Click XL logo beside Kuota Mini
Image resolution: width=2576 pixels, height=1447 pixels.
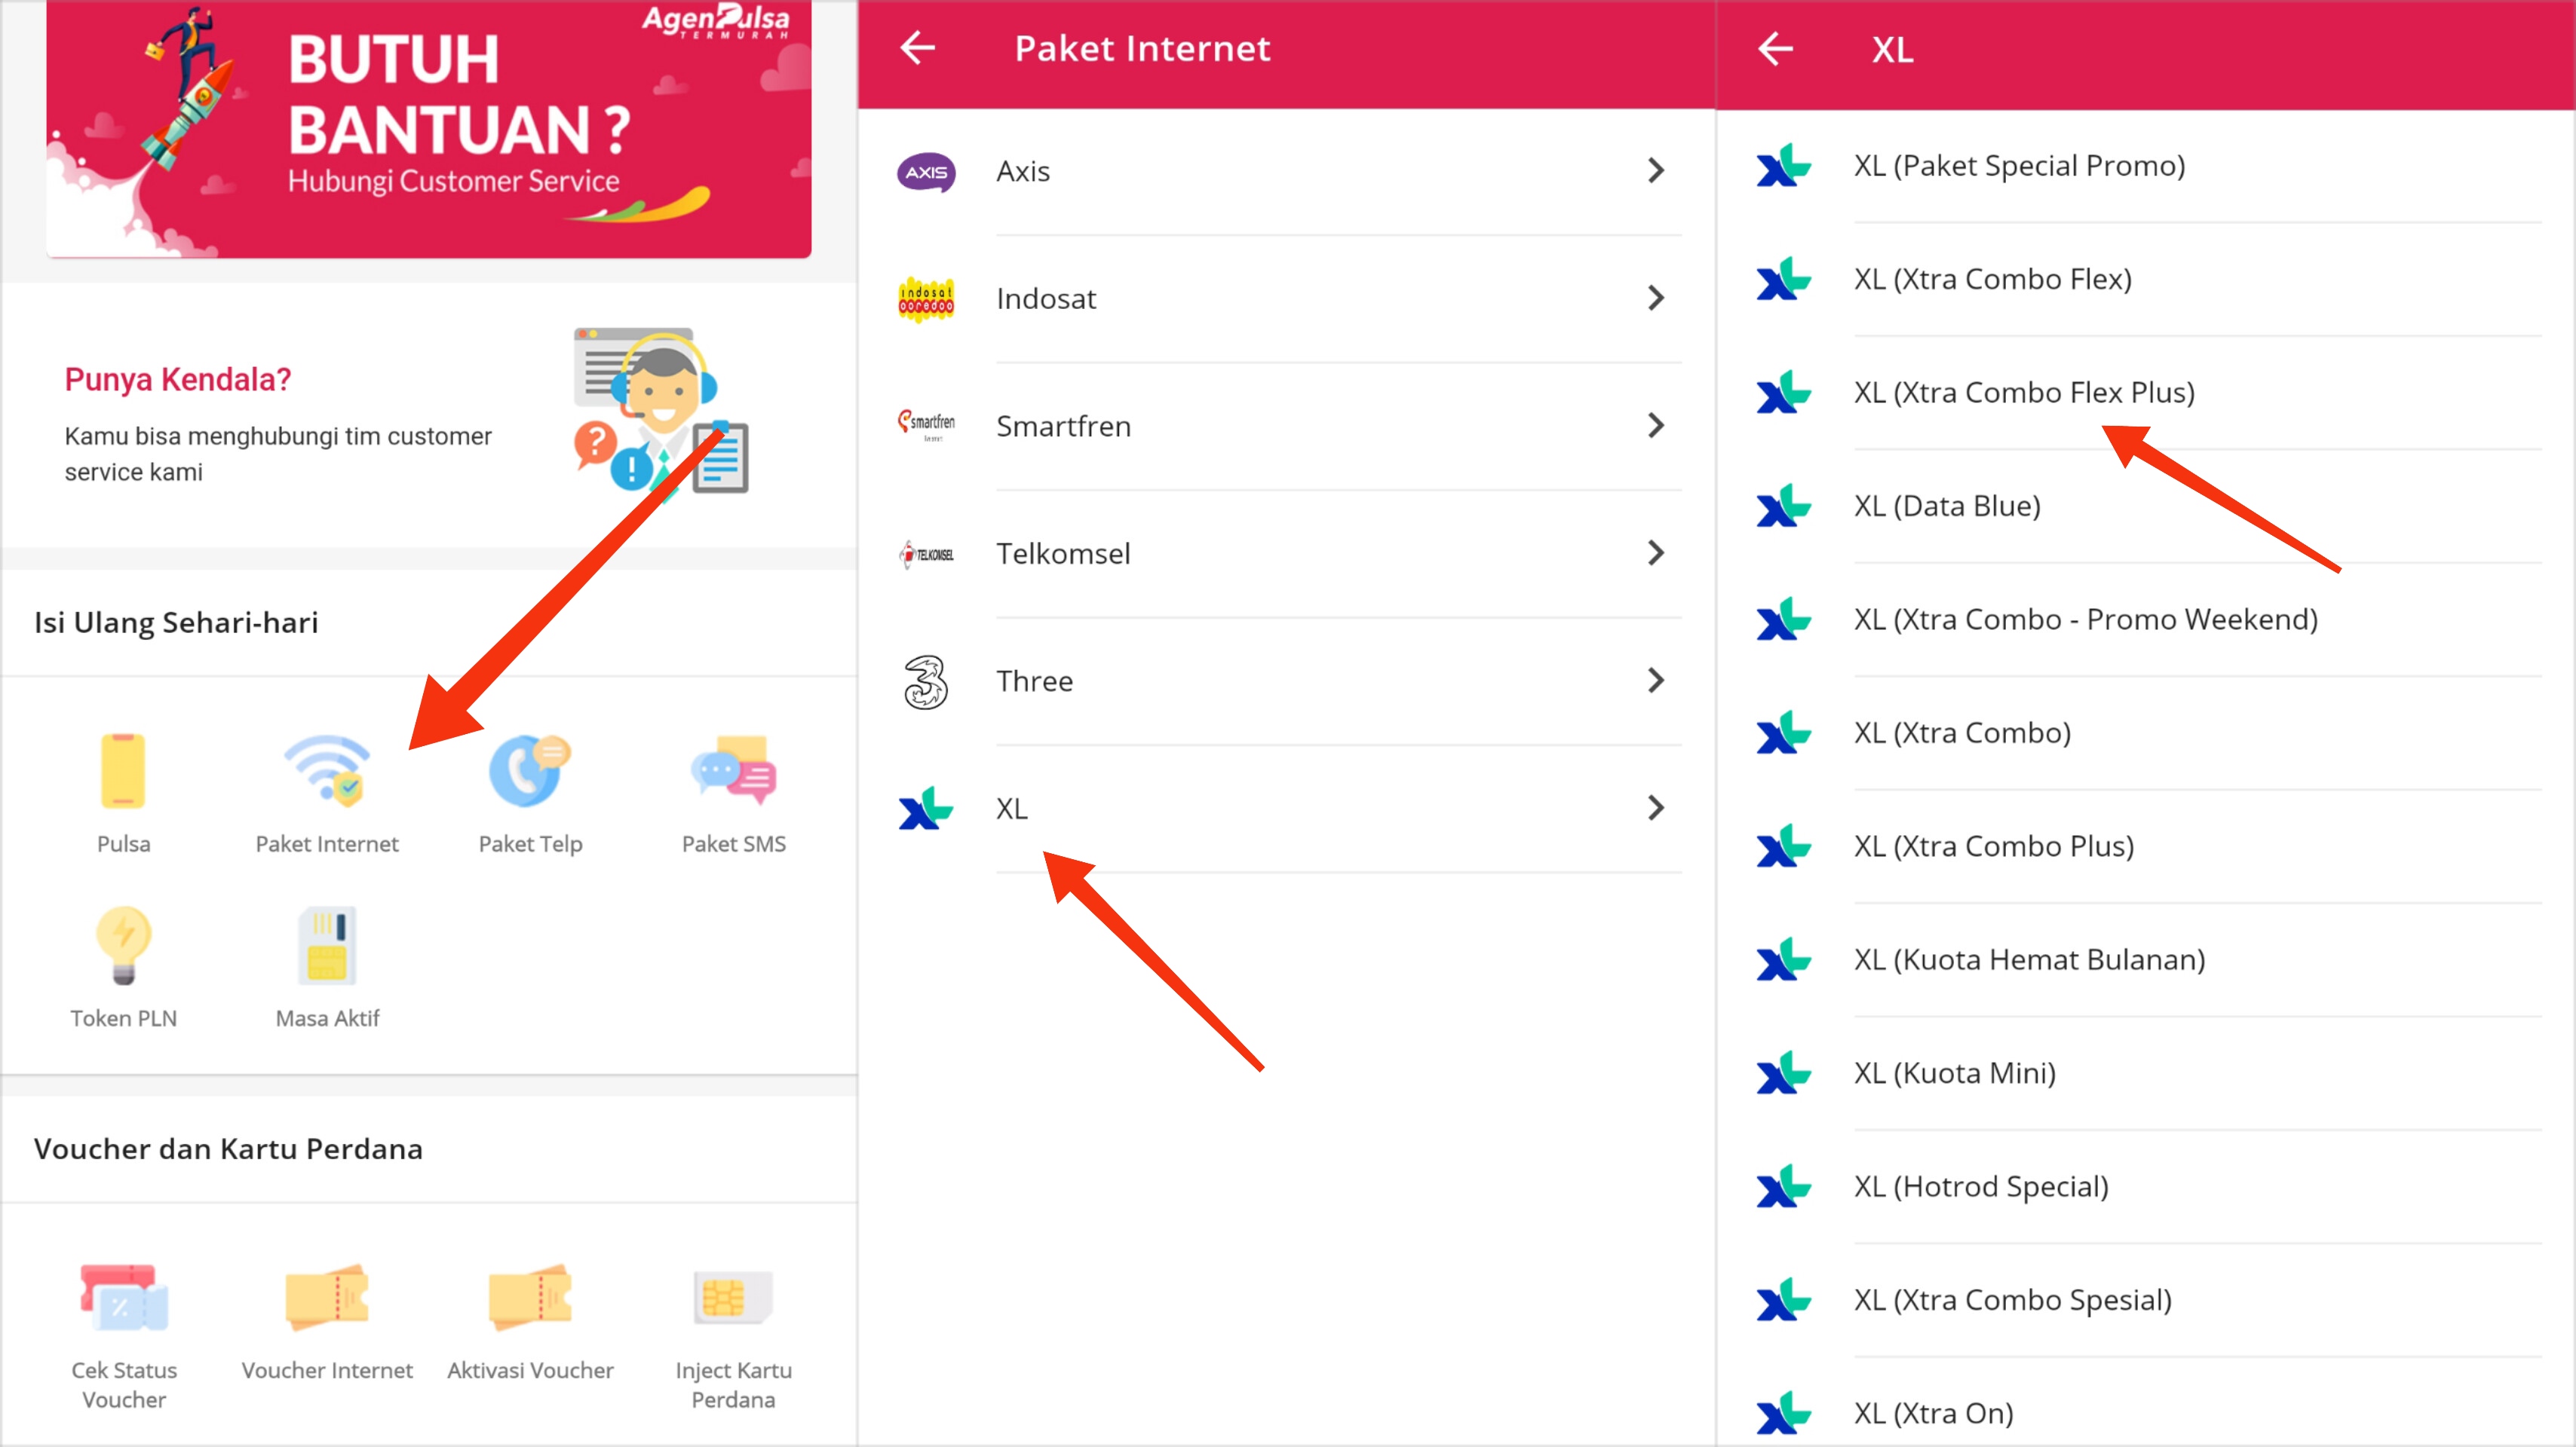coord(1783,1073)
